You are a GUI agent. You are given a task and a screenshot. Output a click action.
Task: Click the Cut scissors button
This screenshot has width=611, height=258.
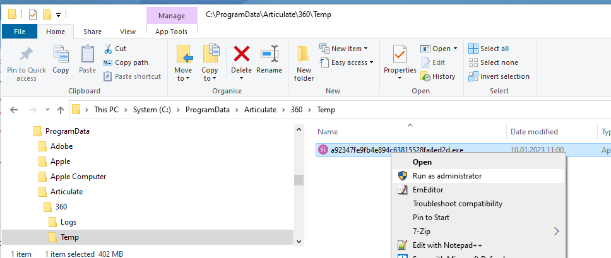pos(115,49)
